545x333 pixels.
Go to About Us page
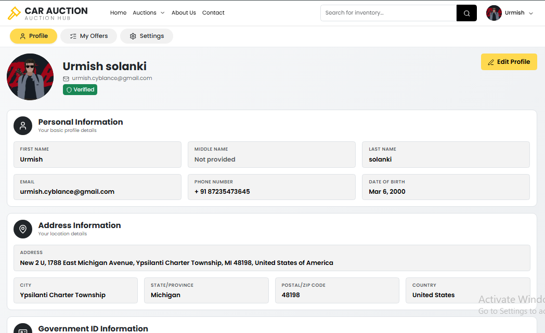[x=184, y=12]
